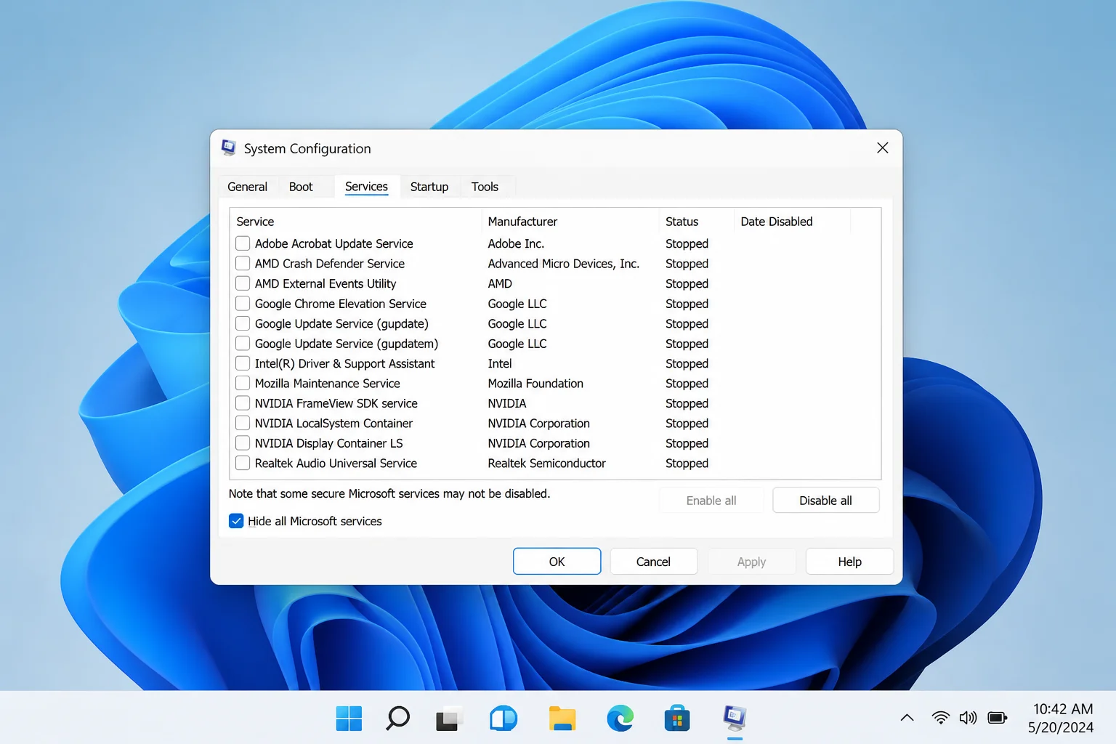Open the Windows Start menu
Viewport: 1116px width, 744px height.
point(349,719)
